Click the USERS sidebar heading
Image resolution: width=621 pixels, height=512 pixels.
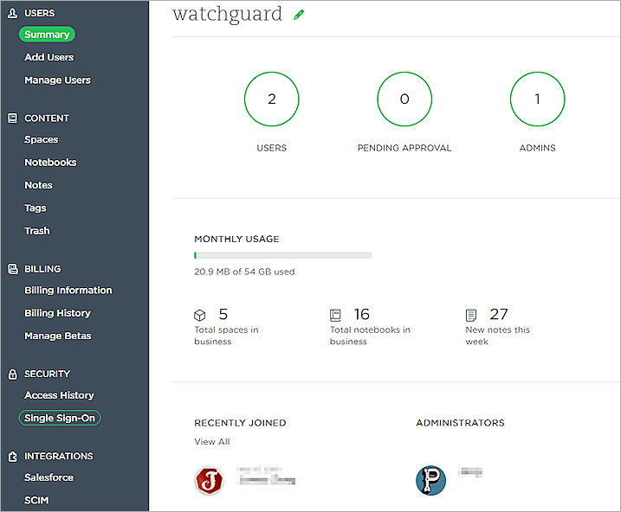[x=40, y=14]
